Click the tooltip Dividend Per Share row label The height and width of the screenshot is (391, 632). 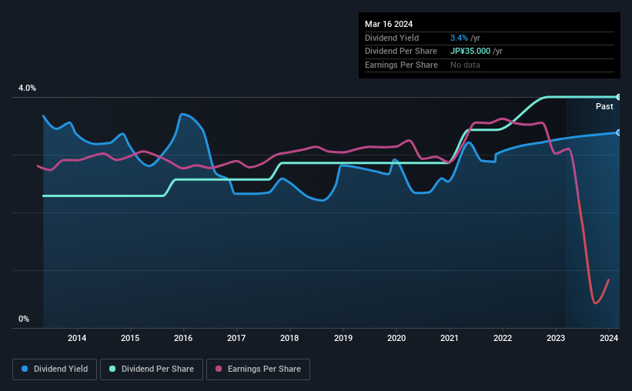tap(400, 52)
